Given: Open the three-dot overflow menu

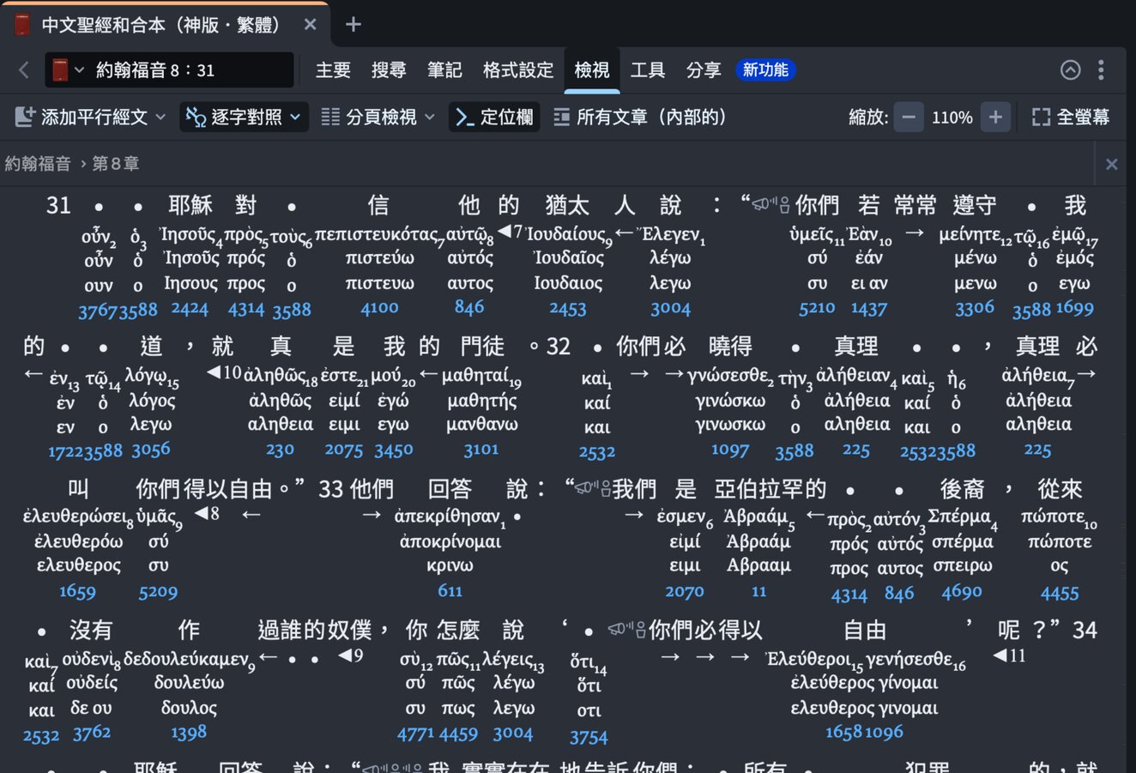Looking at the screenshot, I should tap(1102, 70).
